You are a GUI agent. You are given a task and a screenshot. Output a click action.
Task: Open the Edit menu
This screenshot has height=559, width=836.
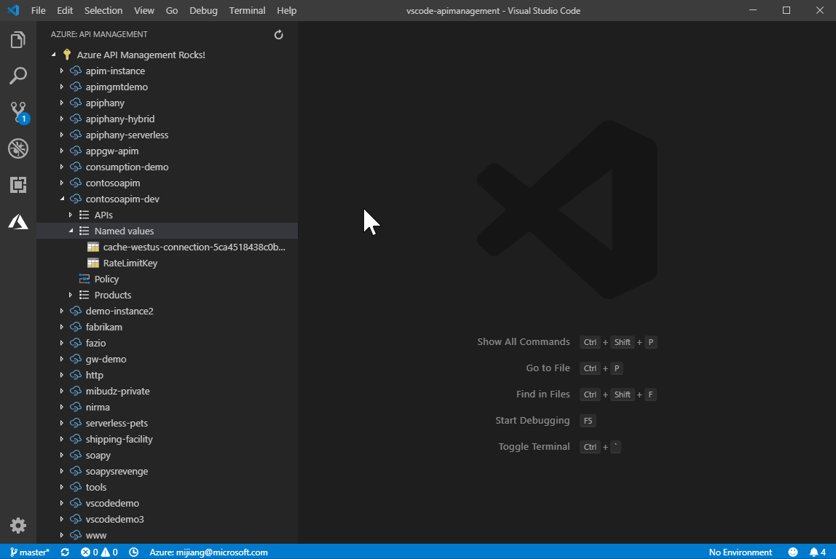[x=65, y=10]
